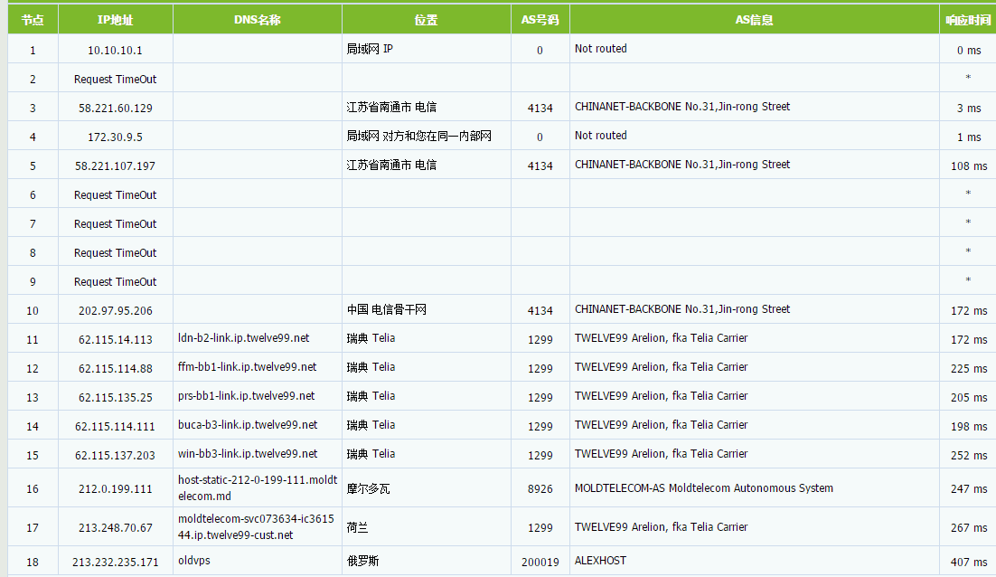The width and height of the screenshot is (996, 577).
Task: Click Not routed in node 1 row
Action: click(x=600, y=49)
